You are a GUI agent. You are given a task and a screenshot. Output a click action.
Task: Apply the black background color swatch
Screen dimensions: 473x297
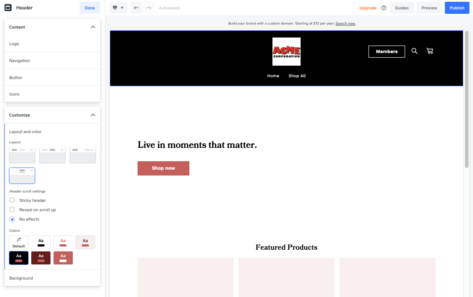coord(19,258)
